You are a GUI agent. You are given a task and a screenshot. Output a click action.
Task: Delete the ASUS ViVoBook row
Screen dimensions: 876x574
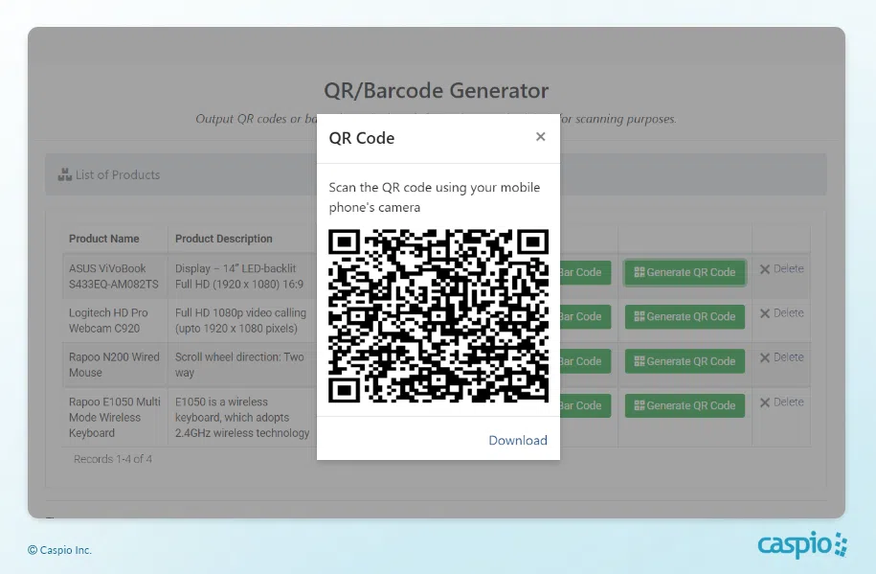[x=781, y=269]
